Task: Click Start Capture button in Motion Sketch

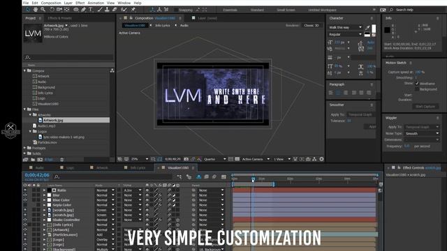Action: pos(425,107)
